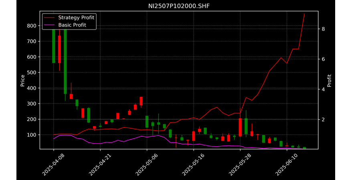Click the profit tick label 8

point(323,29)
